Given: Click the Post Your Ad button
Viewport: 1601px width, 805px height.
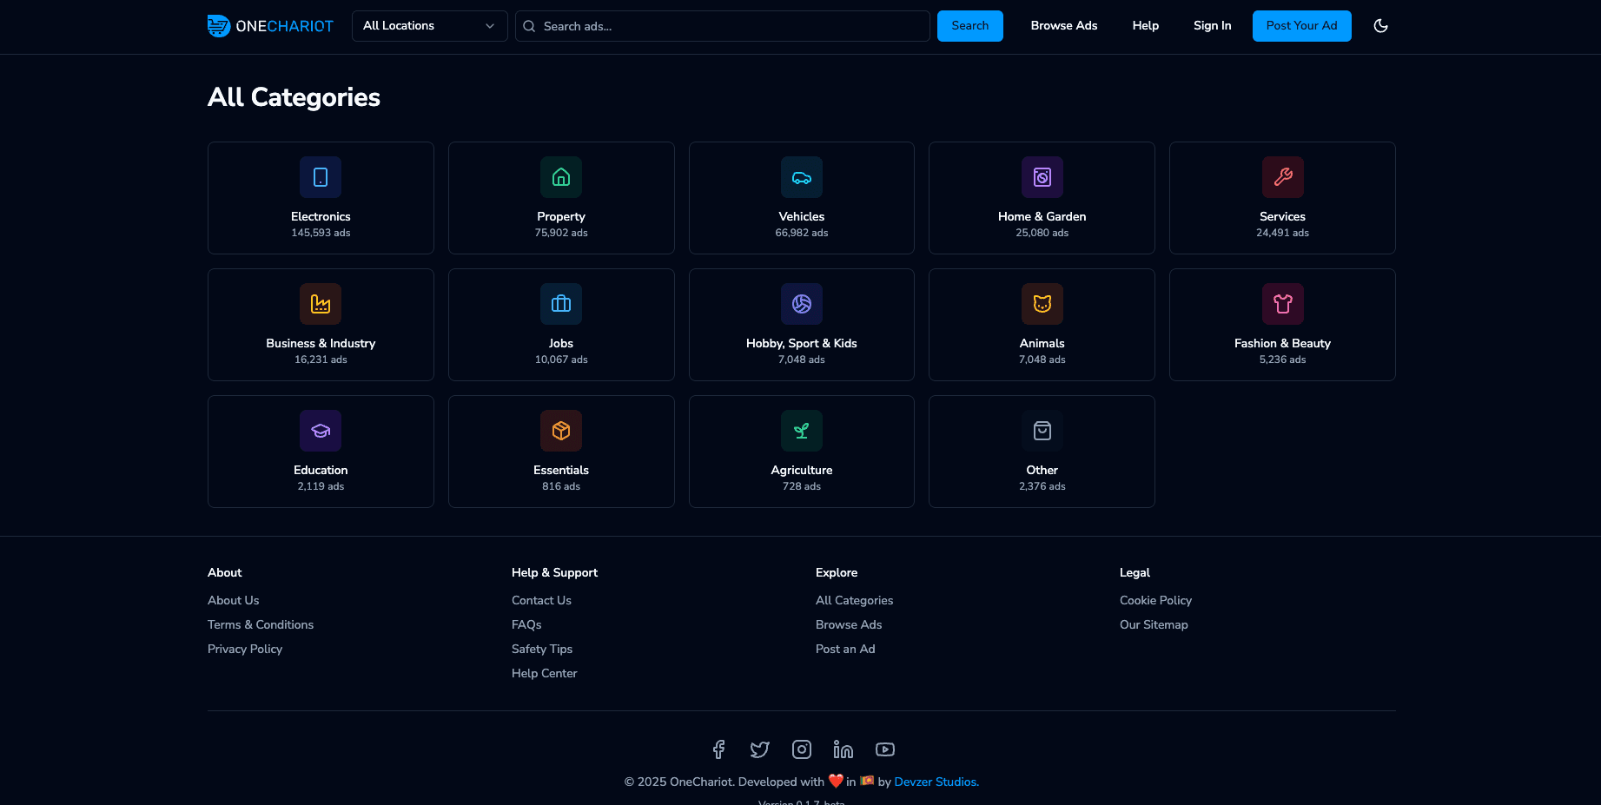Looking at the screenshot, I should (x=1301, y=26).
